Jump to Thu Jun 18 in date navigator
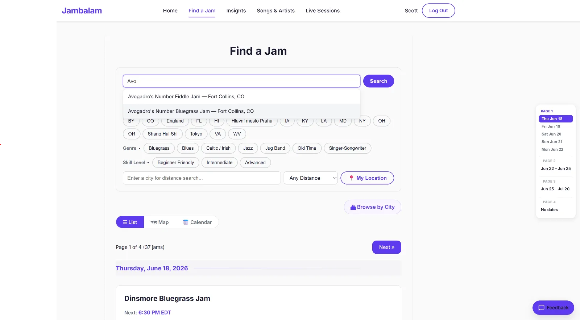580x320 pixels. tap(556, 119)
